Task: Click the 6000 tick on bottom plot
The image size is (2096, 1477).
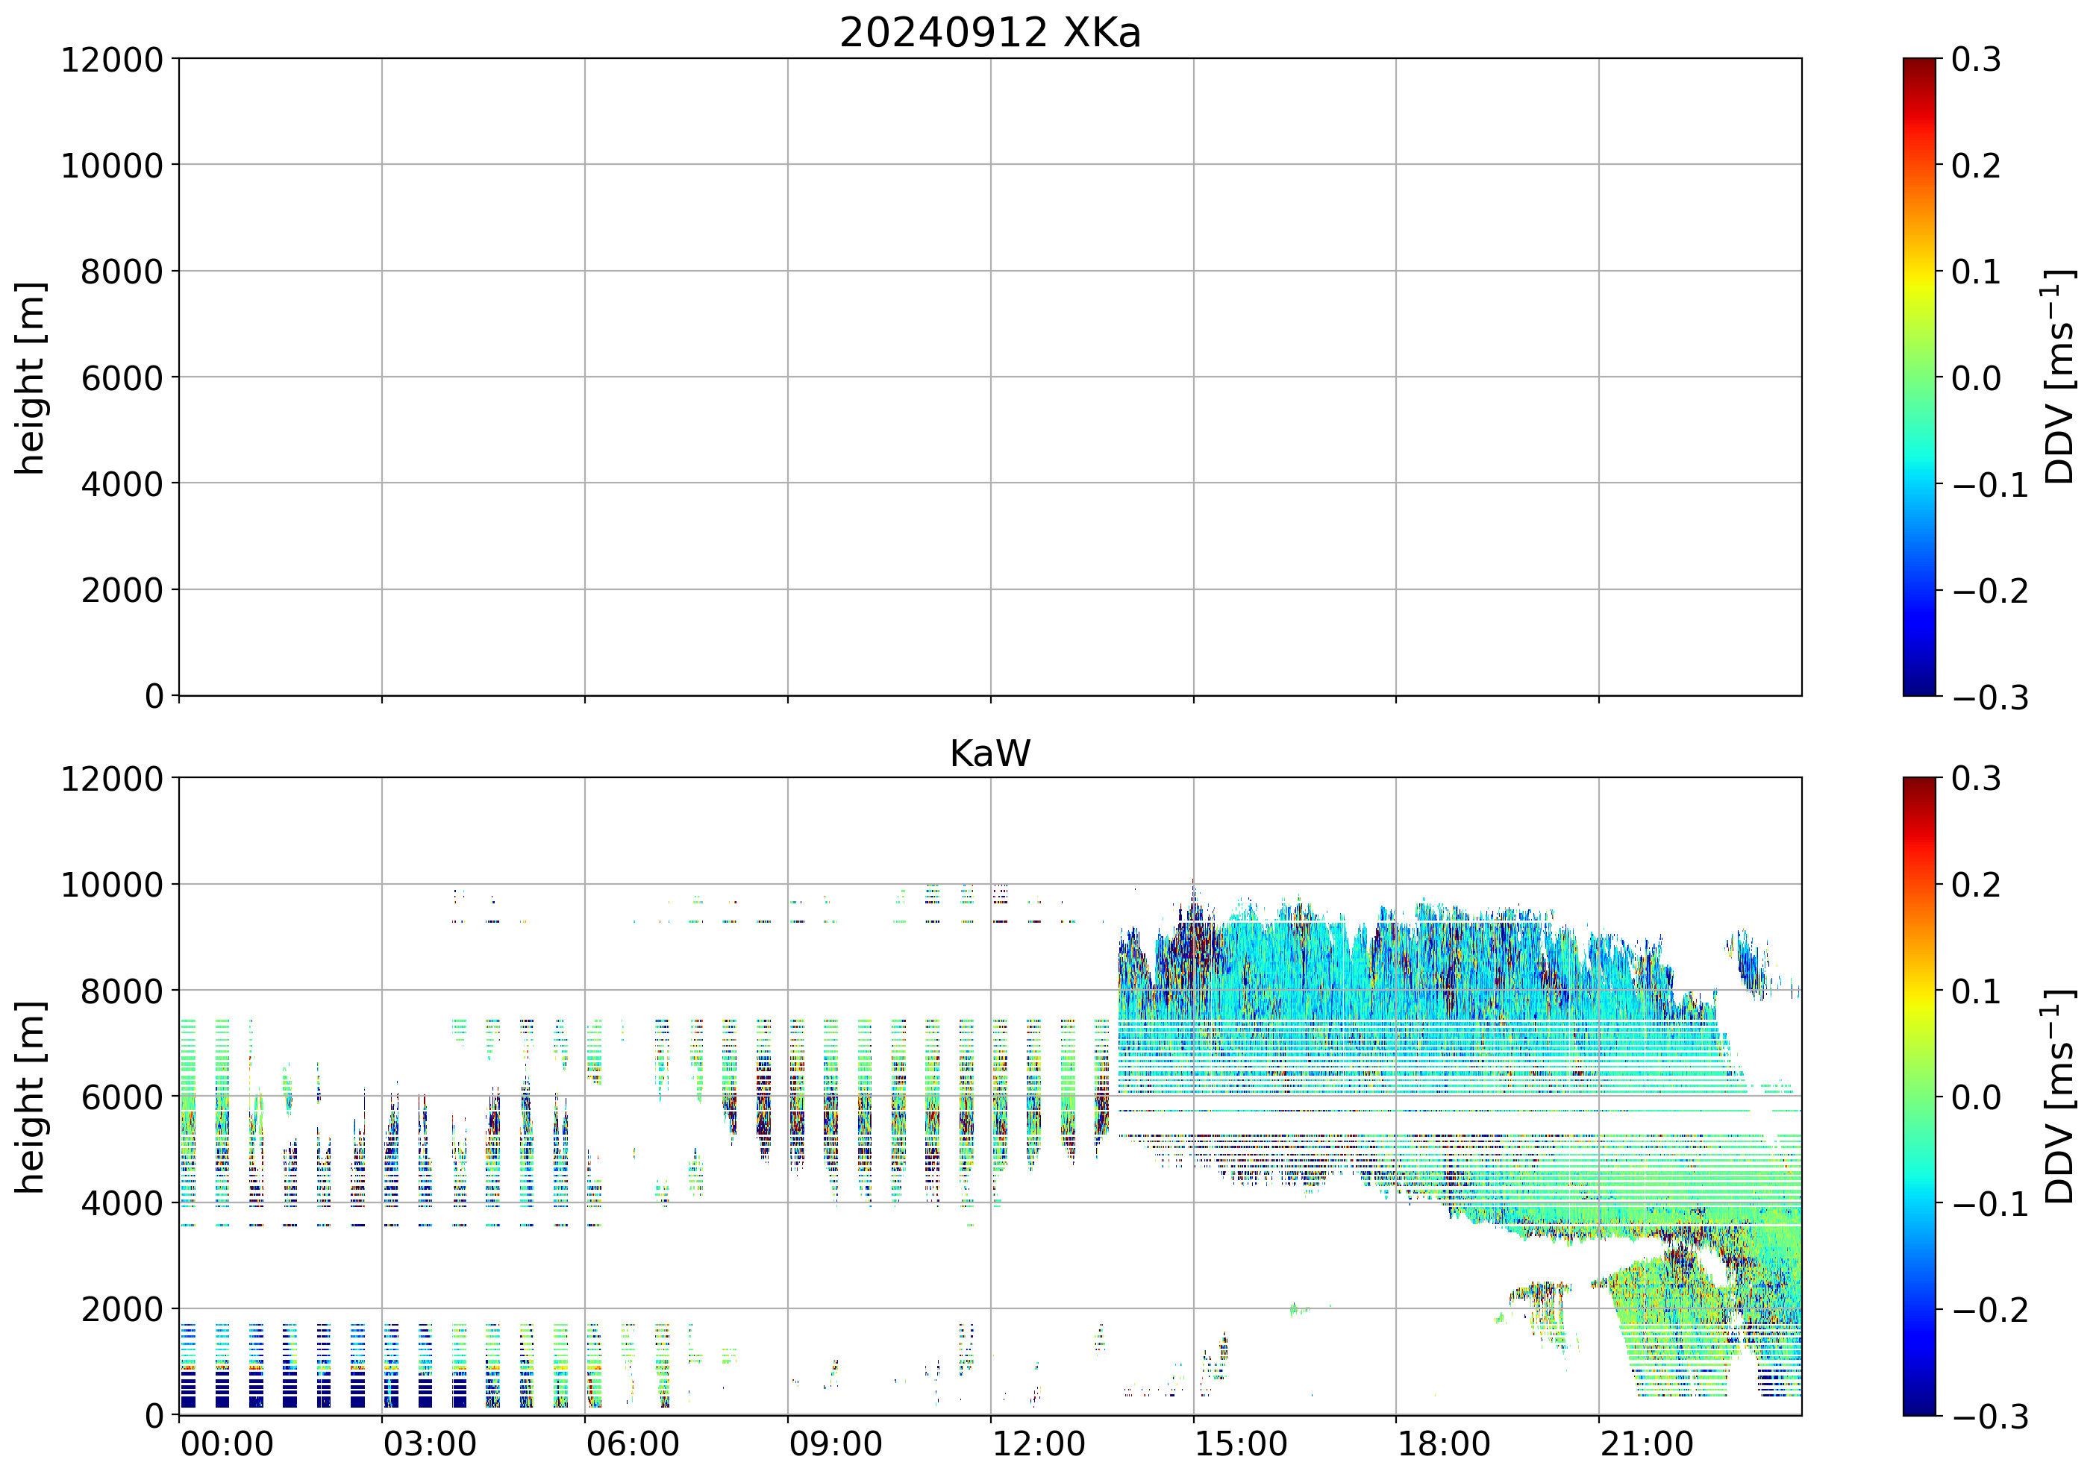Action: point(122,1097)
